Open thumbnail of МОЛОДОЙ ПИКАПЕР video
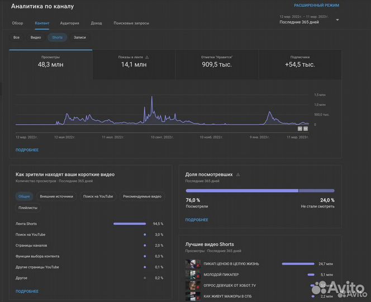The height and width of the screenshot is (302, 371). coord(193,275)
